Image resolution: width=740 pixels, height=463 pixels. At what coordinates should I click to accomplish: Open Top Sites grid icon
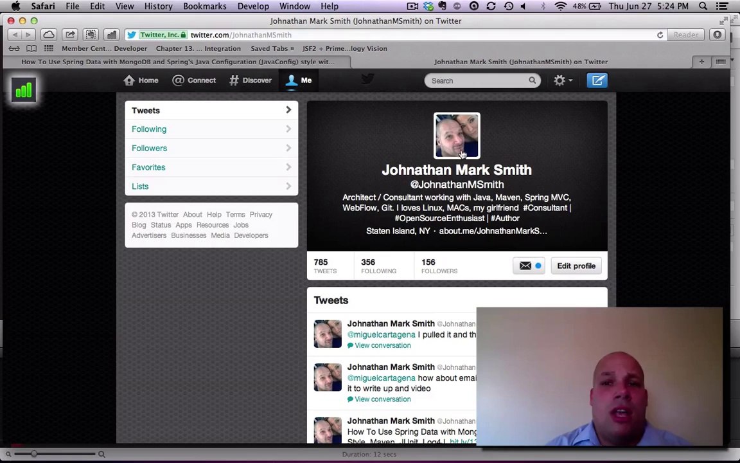(49, 48)
